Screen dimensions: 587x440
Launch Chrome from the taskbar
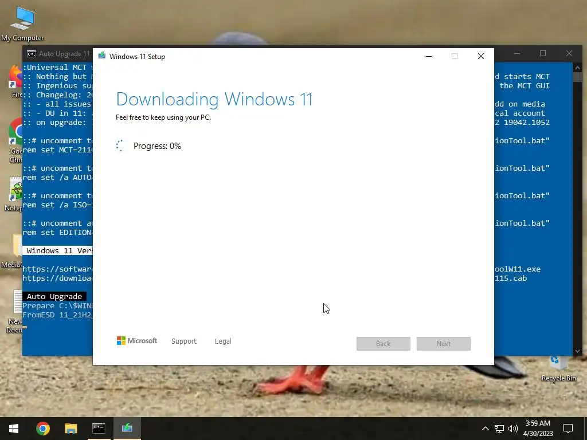coord(42,429)
